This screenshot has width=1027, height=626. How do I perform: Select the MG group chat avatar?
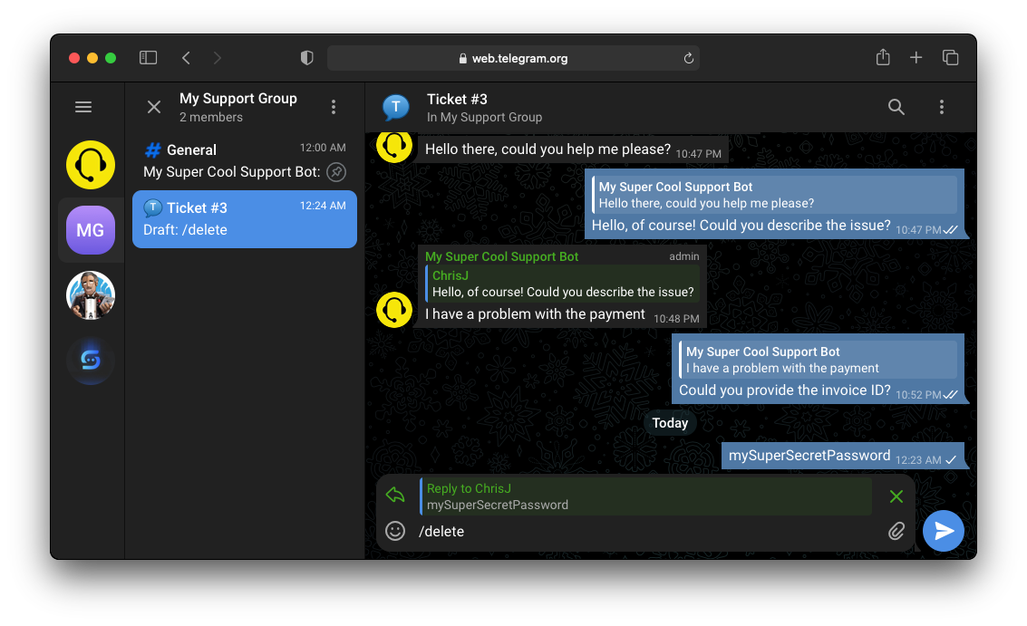click(x=91, y=230)
